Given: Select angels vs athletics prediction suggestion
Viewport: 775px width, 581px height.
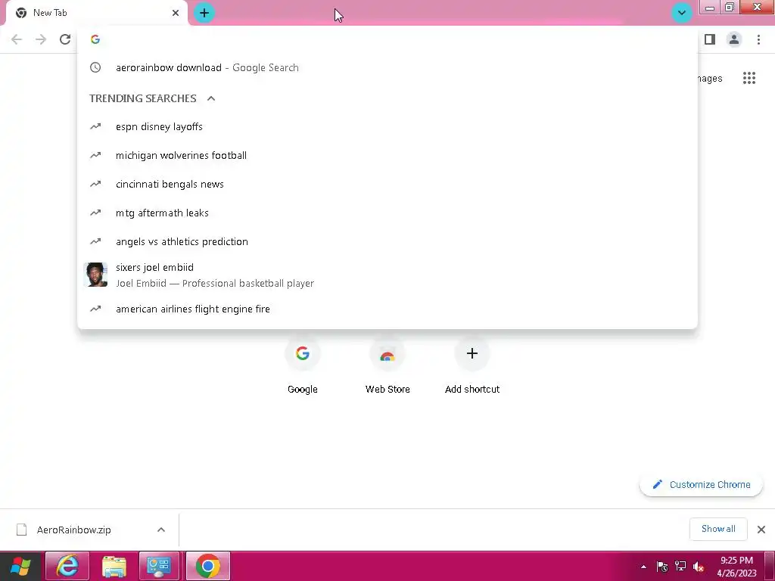Looking at the screenshot, I should coord(387,241).
